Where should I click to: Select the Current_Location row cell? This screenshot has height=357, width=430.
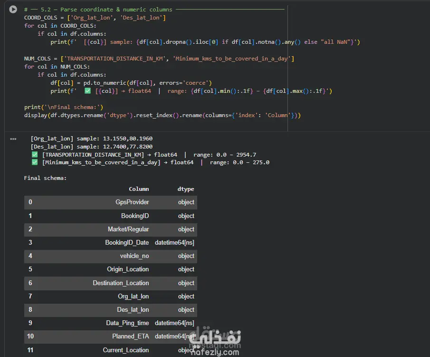pos(126,350)
